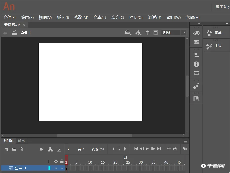Open the 对齐 align panel icon
Image resolution: width=230 pixels, height=173 pixels.
(196, 55)
